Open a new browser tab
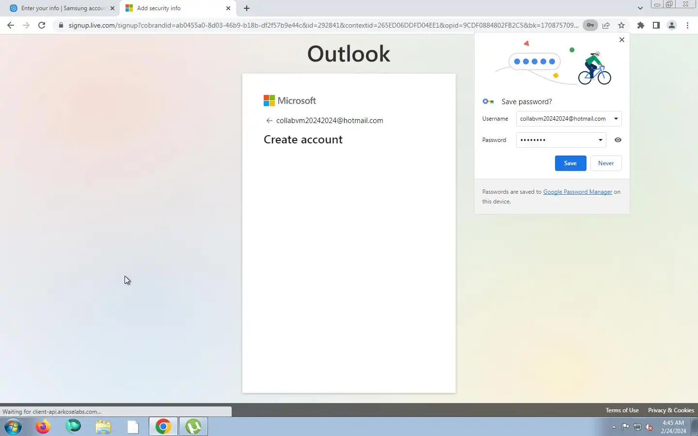The image size is (698, 436). [247, 8]
